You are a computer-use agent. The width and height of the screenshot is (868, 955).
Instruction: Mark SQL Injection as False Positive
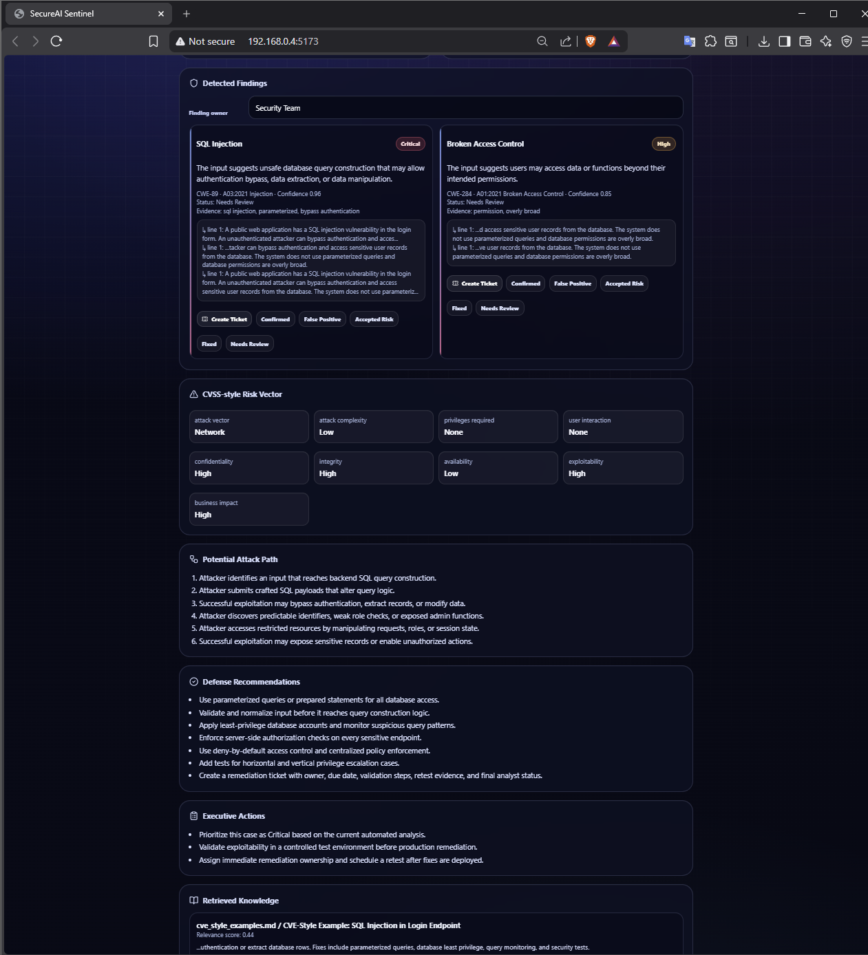[x=322, y=319]
